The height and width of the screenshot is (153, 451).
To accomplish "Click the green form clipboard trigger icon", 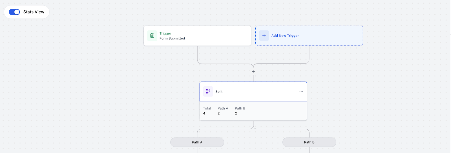I will click(152, 36).
